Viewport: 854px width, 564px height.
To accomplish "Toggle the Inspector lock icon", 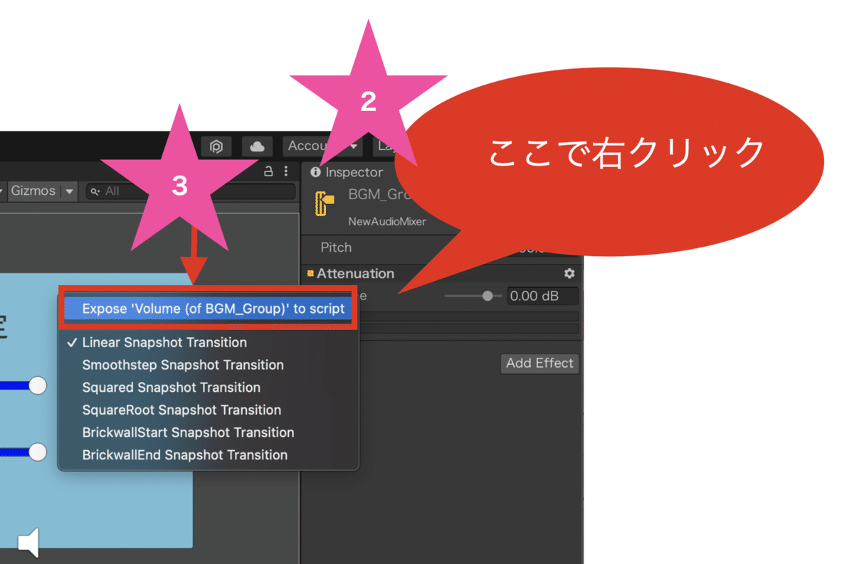I will point(268,171).
